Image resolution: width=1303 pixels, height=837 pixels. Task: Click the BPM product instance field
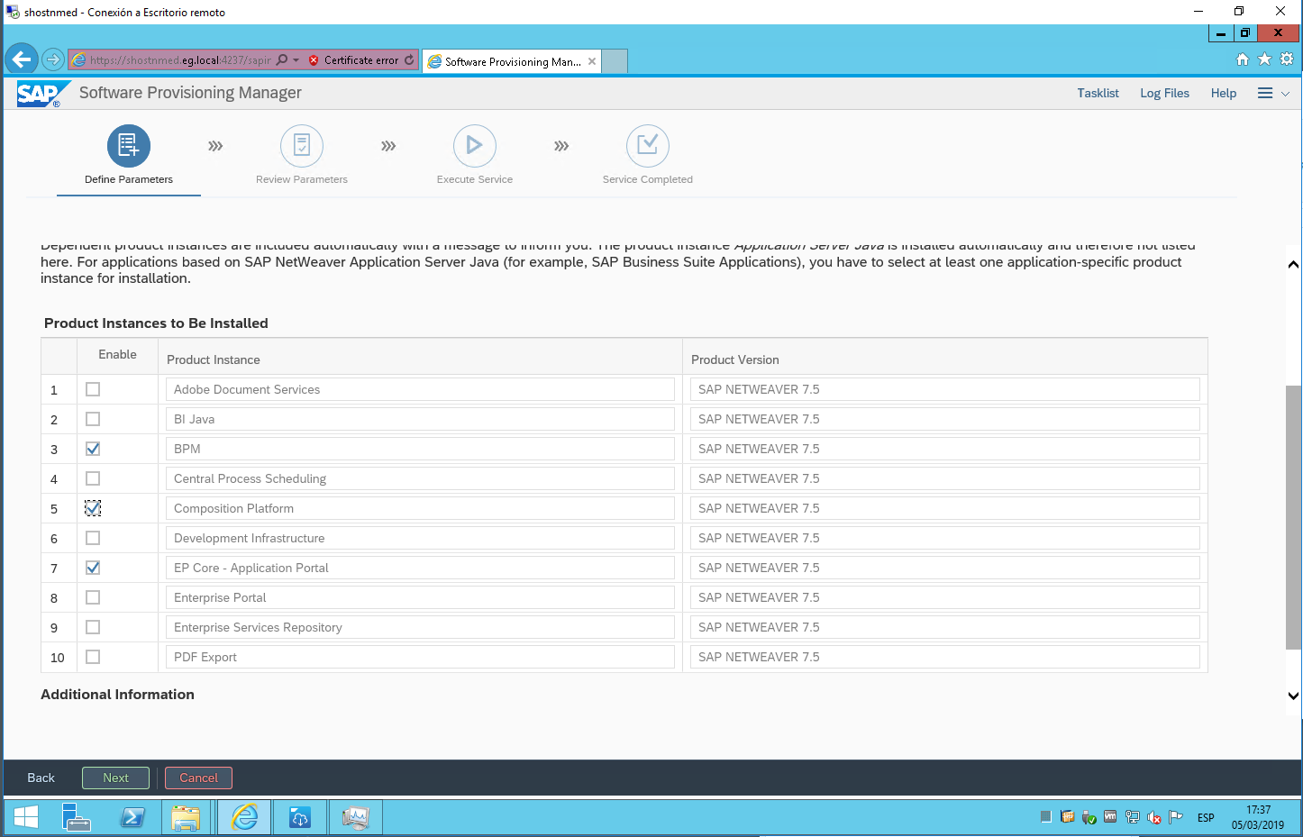pyautogui.click(x=420, y=449)
